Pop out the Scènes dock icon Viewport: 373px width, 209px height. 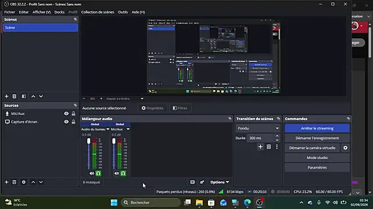point(75,19)
